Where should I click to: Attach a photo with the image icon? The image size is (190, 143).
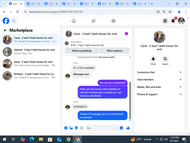coord(71,128)
